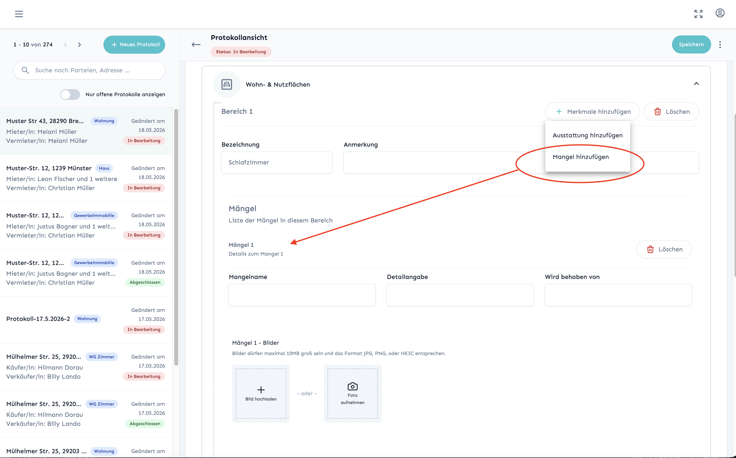Viewport: 736px width, 458px height.
Task: Click the Detailangabe input field
Action: (460, 295)
